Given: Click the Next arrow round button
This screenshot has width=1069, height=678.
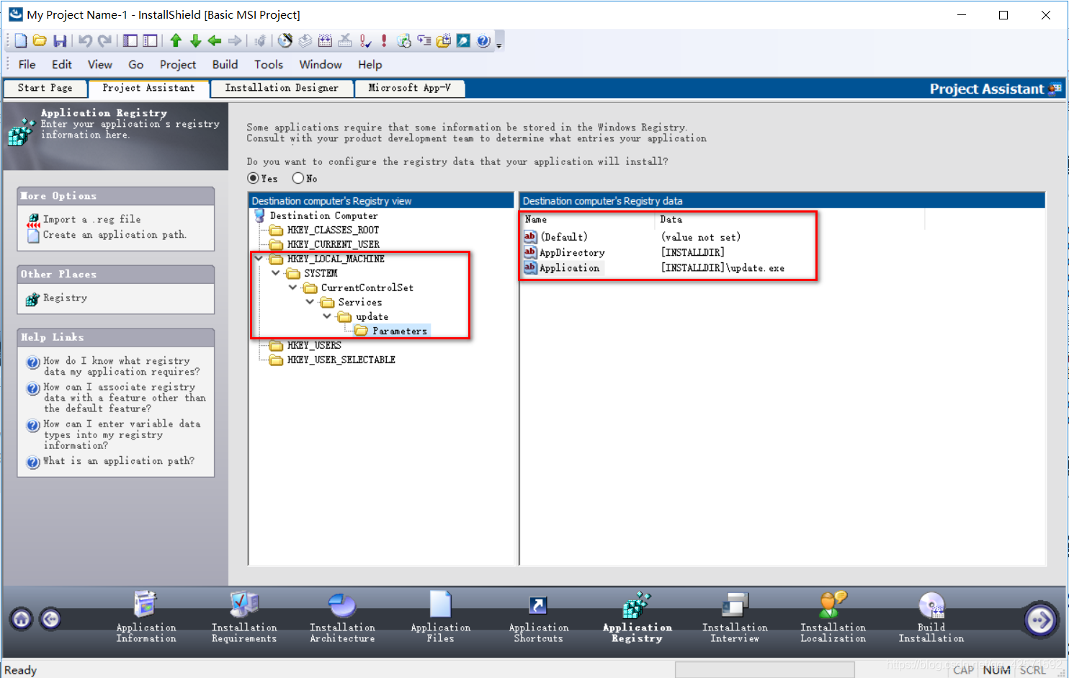Looking at the screenshot, I should pyautogui.click(x=1041, y=620).
